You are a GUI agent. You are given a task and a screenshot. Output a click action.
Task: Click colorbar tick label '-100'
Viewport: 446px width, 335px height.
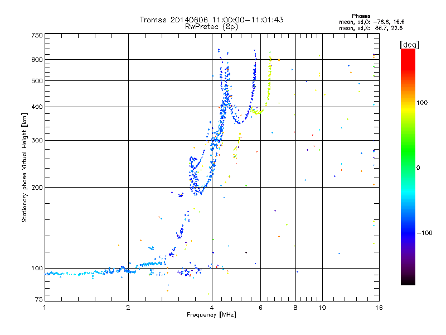coord(424,233)
